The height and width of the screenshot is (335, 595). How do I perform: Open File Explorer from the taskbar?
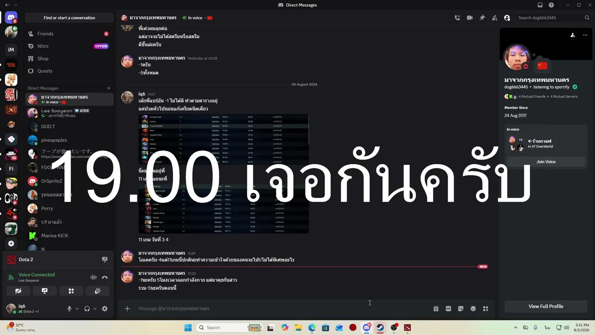point(298,328)
